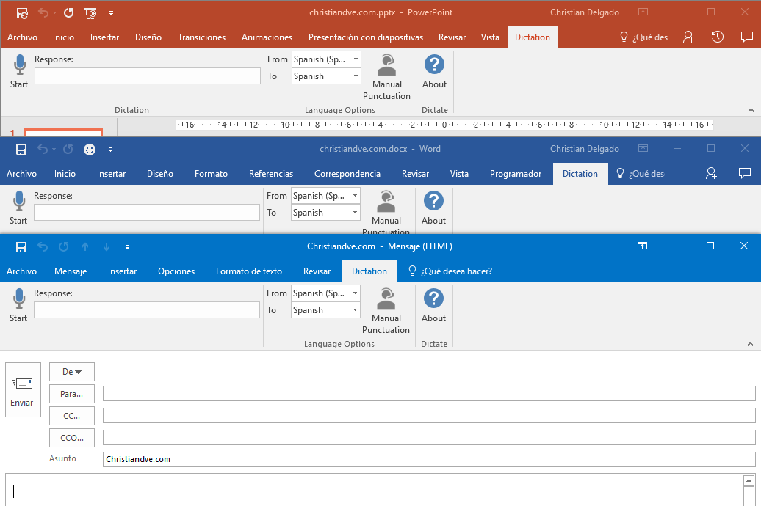761x506 pixels.
Task: Expand the De sender dropdown
Action: coord(72,372)
